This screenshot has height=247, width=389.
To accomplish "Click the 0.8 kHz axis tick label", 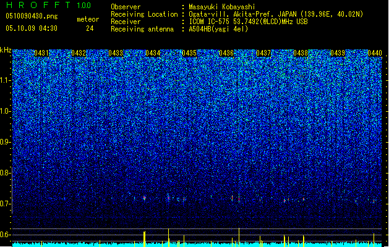I will coord(5,173).
